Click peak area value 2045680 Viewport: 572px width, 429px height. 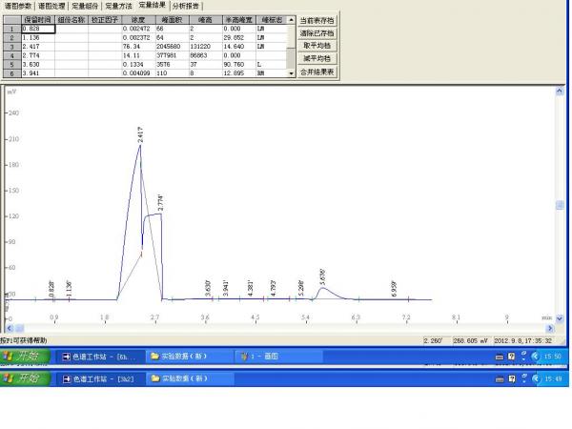point(173,47)
